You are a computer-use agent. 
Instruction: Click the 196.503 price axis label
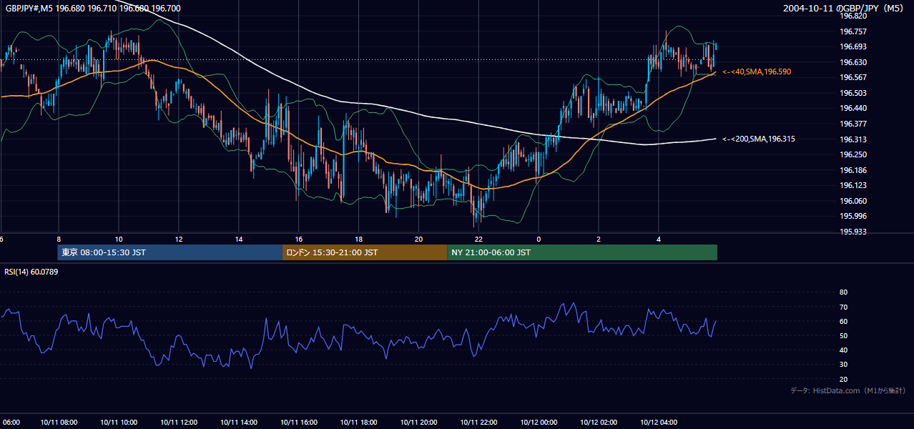(x=853, y=93)
